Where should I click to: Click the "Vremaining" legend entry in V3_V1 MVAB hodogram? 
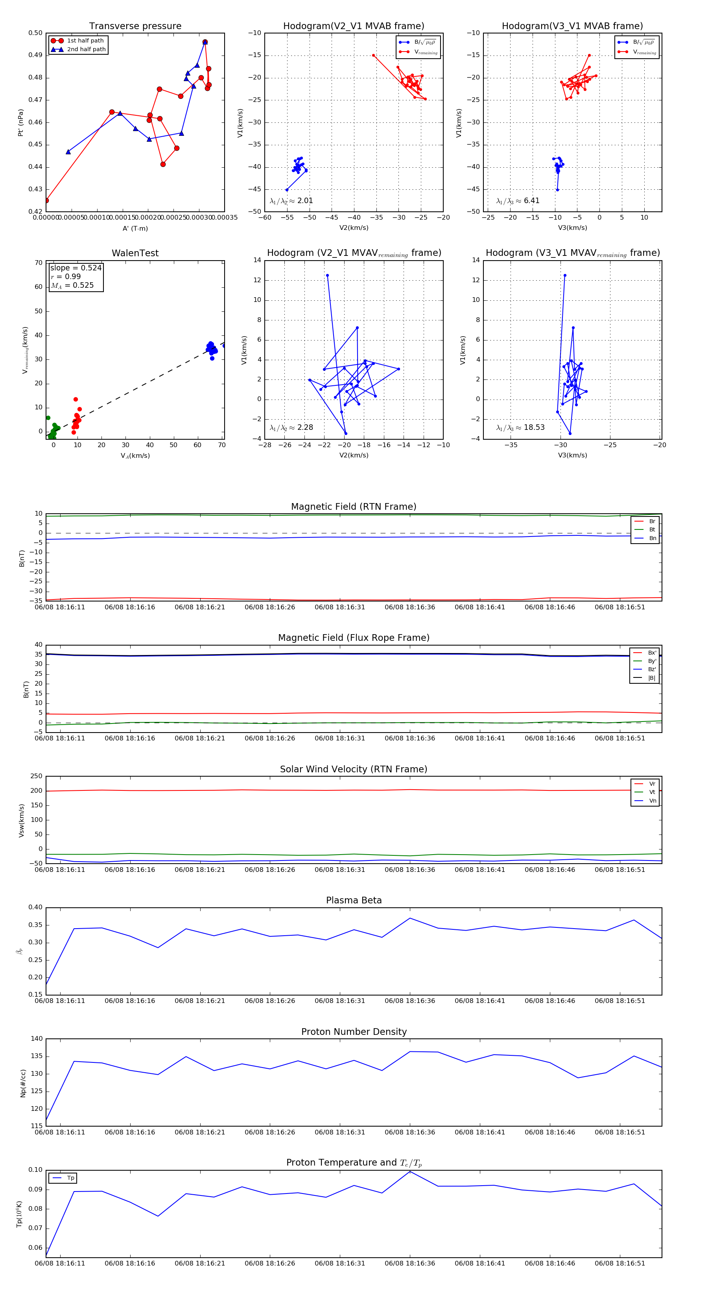coord(638,52)
